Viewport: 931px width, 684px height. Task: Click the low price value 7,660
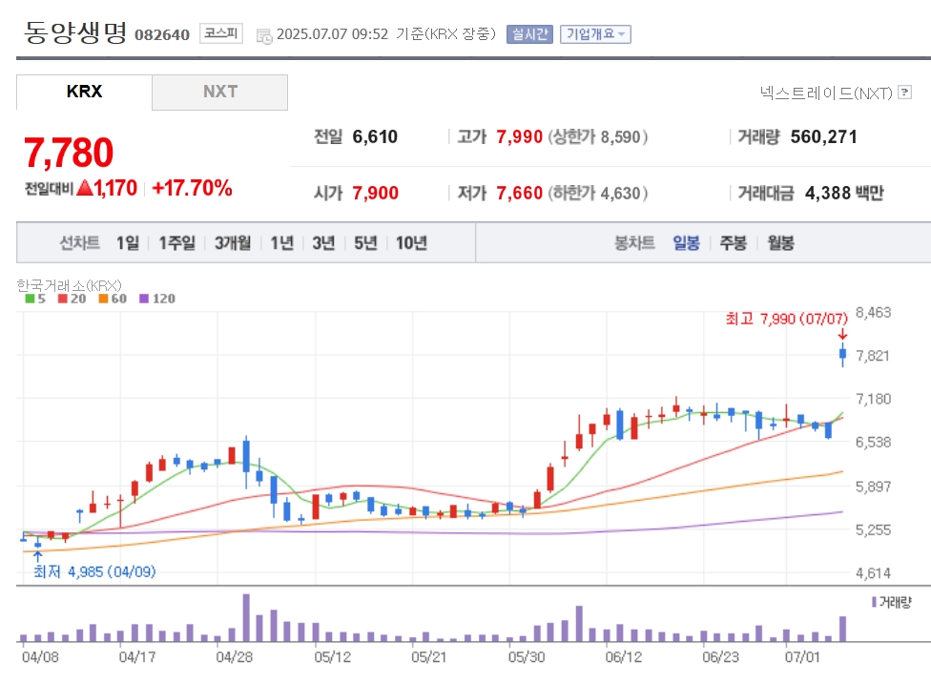[520, 193]
